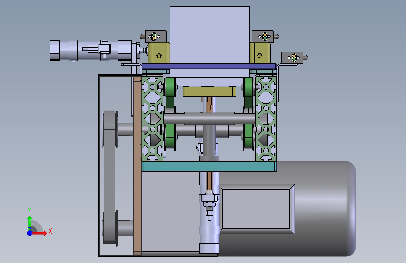
Task: Select the large gray electric motor body
Action: point(321,209)
